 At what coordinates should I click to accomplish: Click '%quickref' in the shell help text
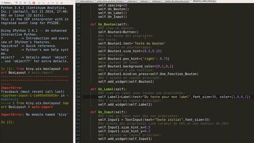[10, 46]
